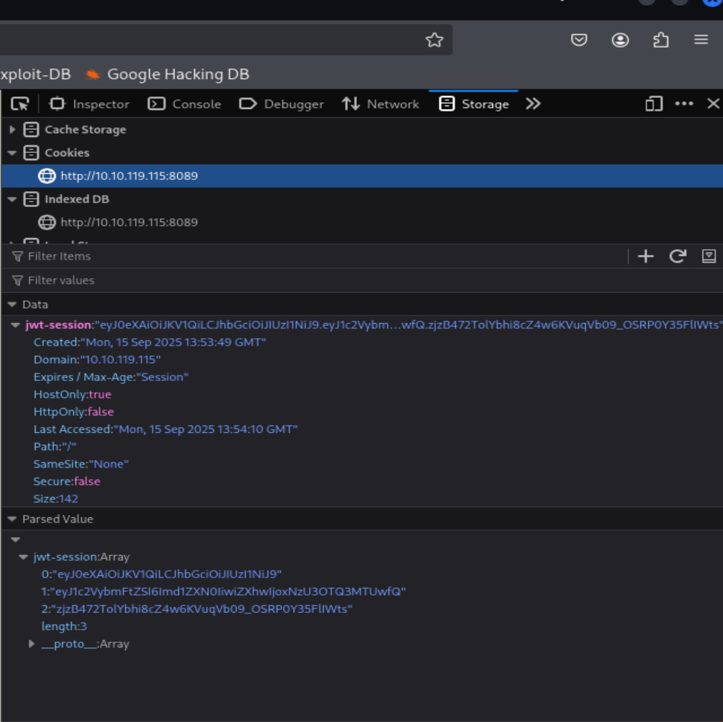
Task: Expand the __proto__ Array entry
Action: 32,644
